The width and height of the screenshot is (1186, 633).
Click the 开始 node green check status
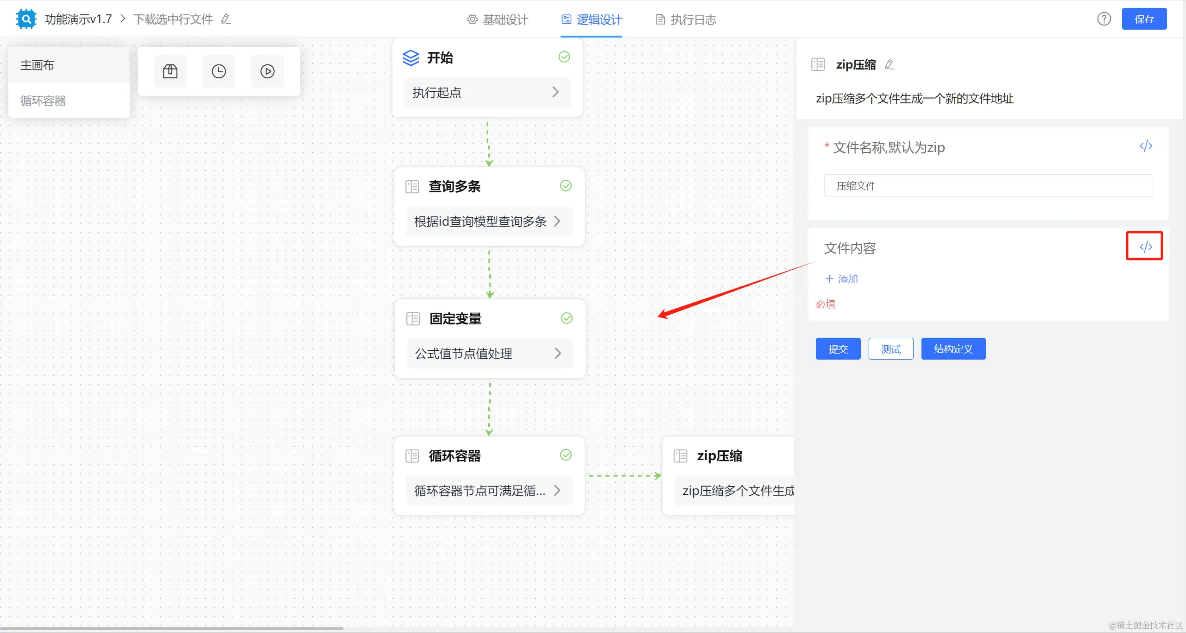point(564,57)
